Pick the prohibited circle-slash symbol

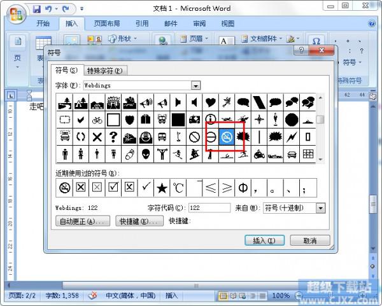tap(194, 137)
